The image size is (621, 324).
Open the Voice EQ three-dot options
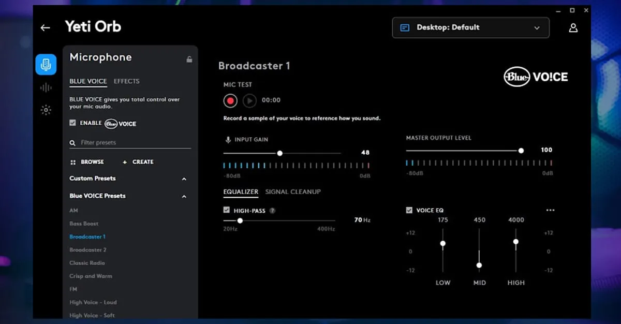coord(550,210)
